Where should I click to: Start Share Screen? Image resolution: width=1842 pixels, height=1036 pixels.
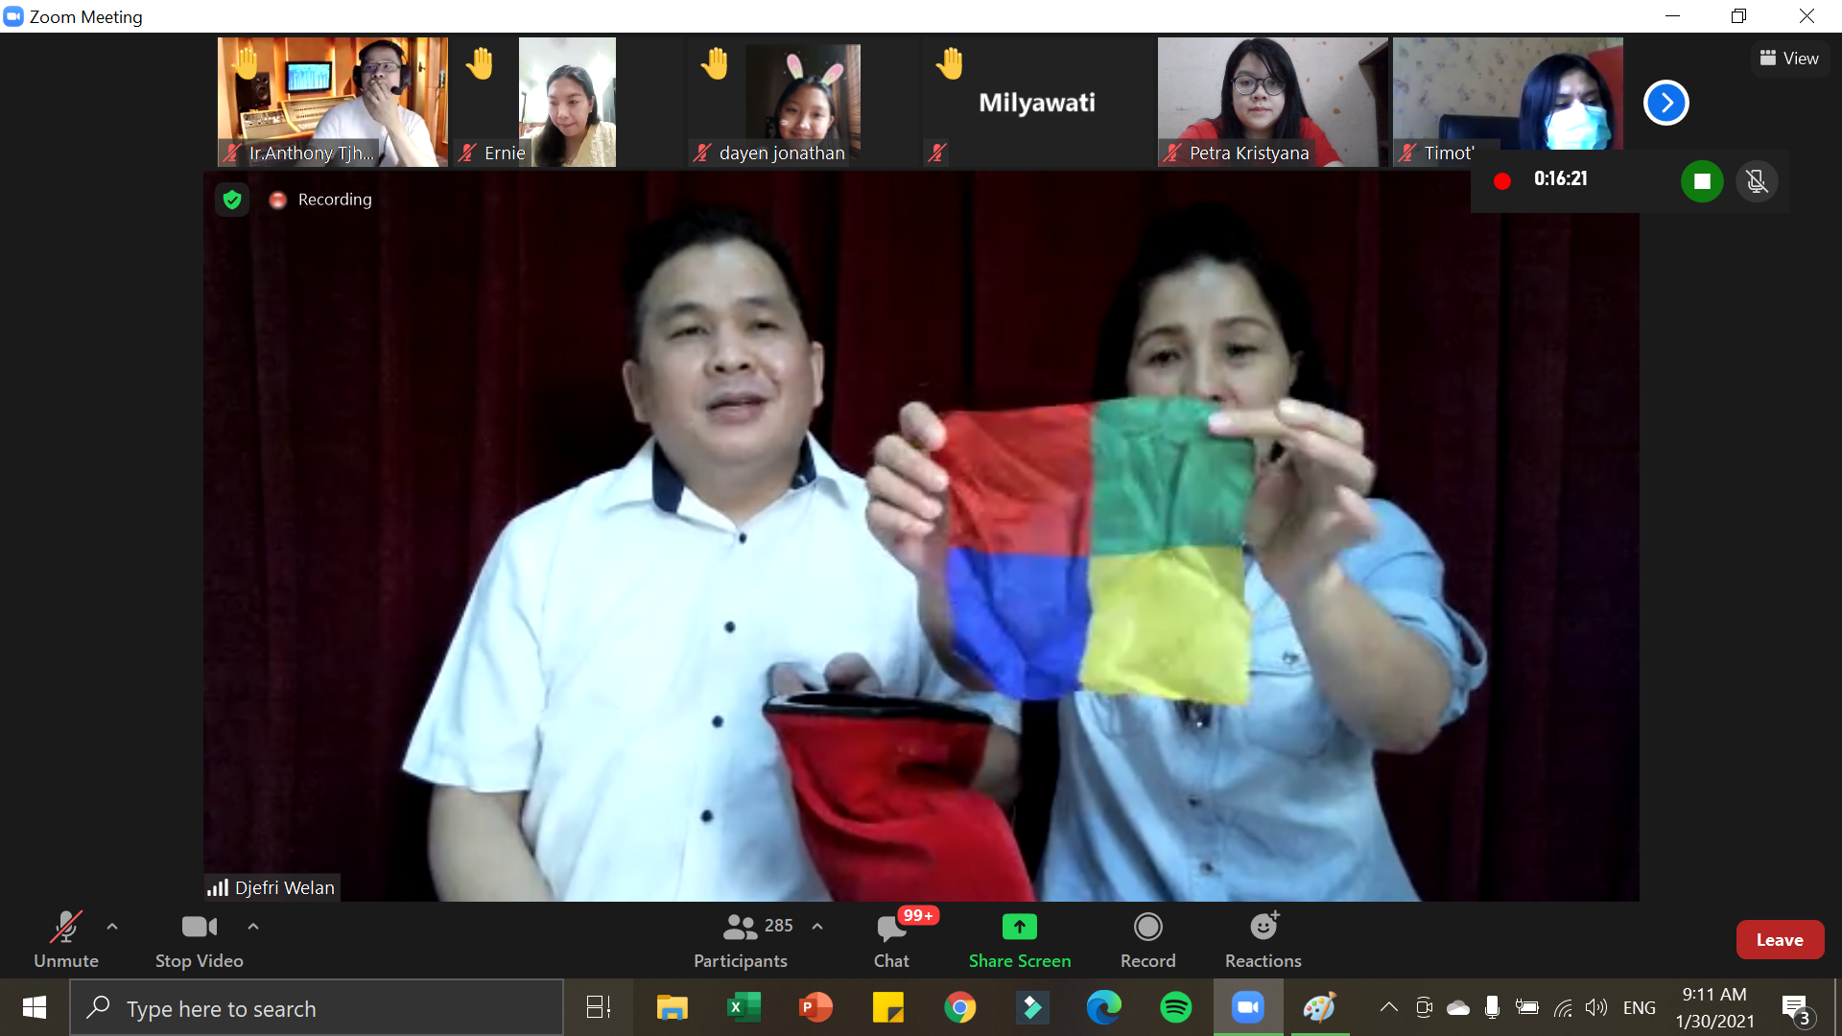[x=1020, y=940]
